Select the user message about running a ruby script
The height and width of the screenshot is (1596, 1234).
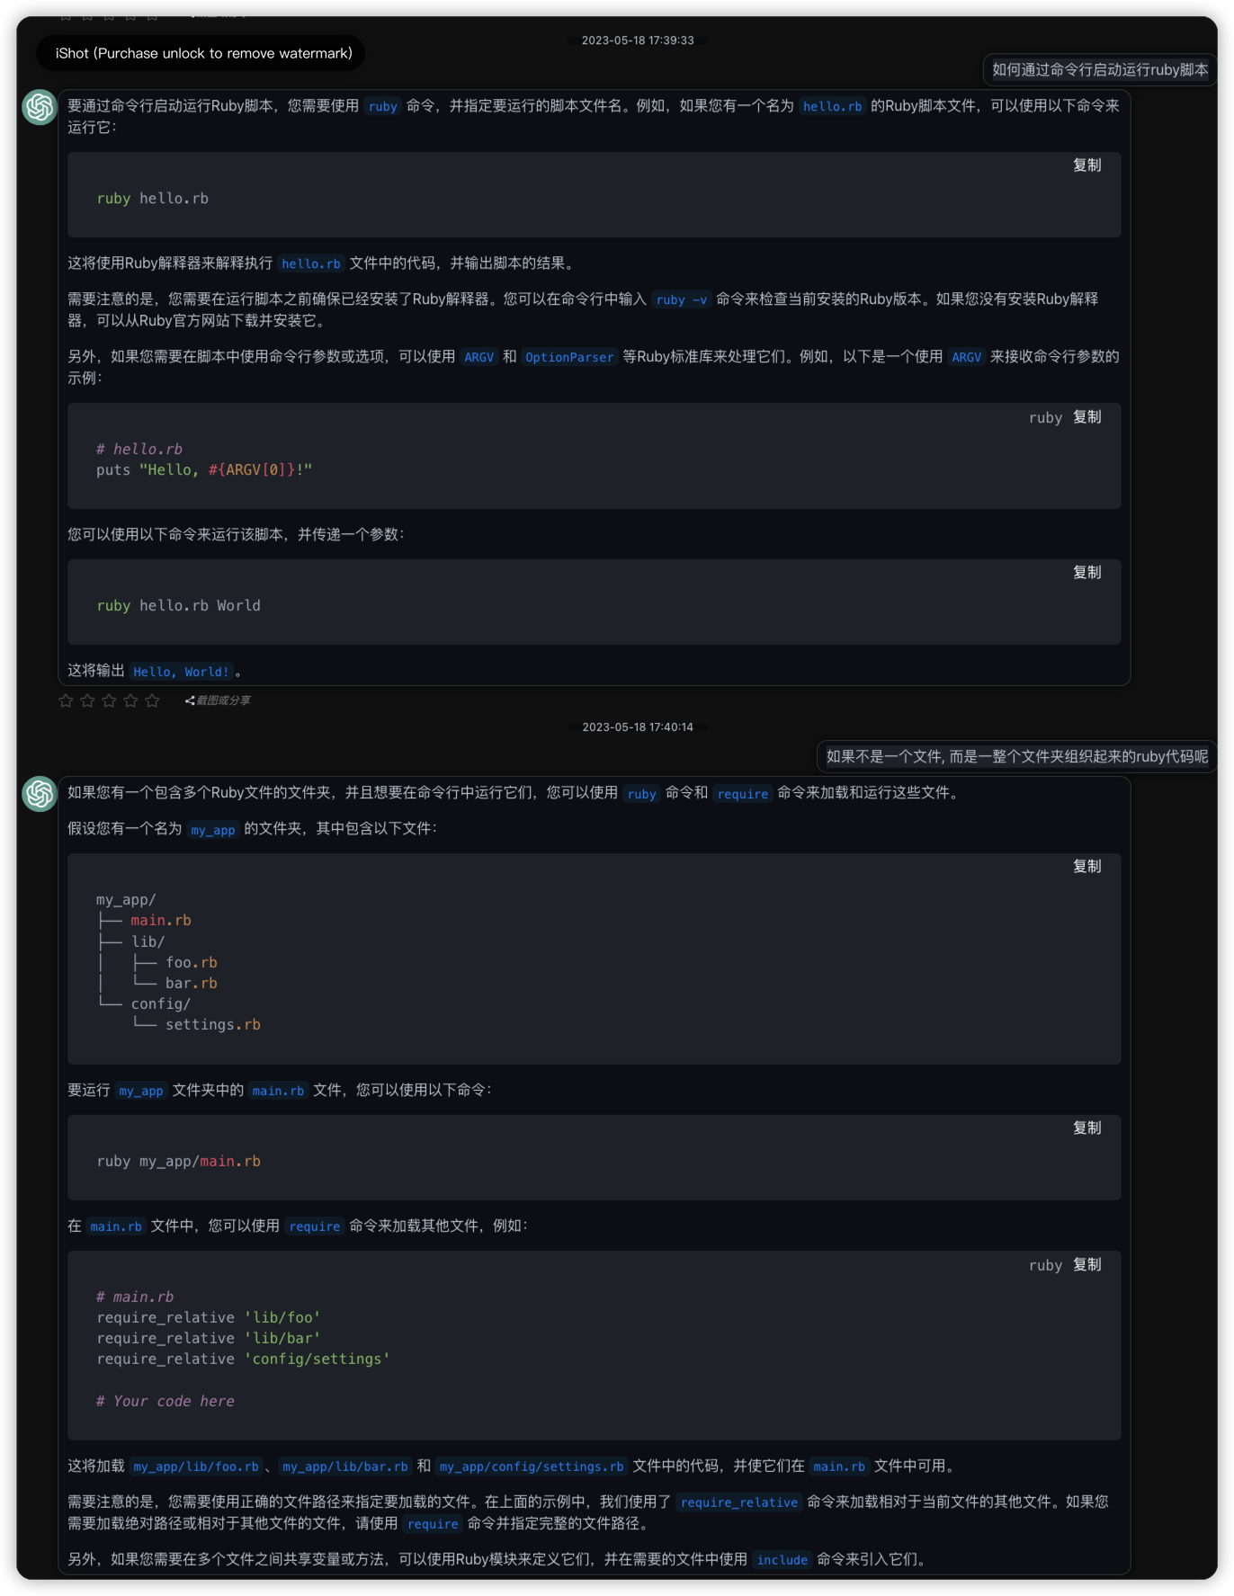coord(1099,70)
